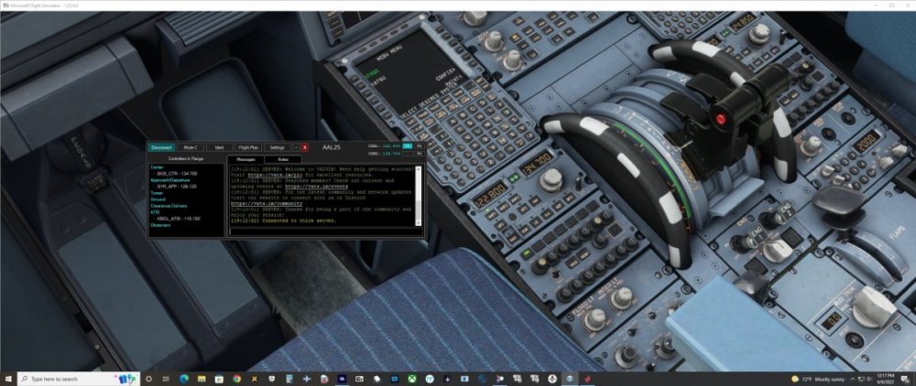Click the COM2 frequency readout in vPilot
Screen dimensions: 916x386
point(391,154)
